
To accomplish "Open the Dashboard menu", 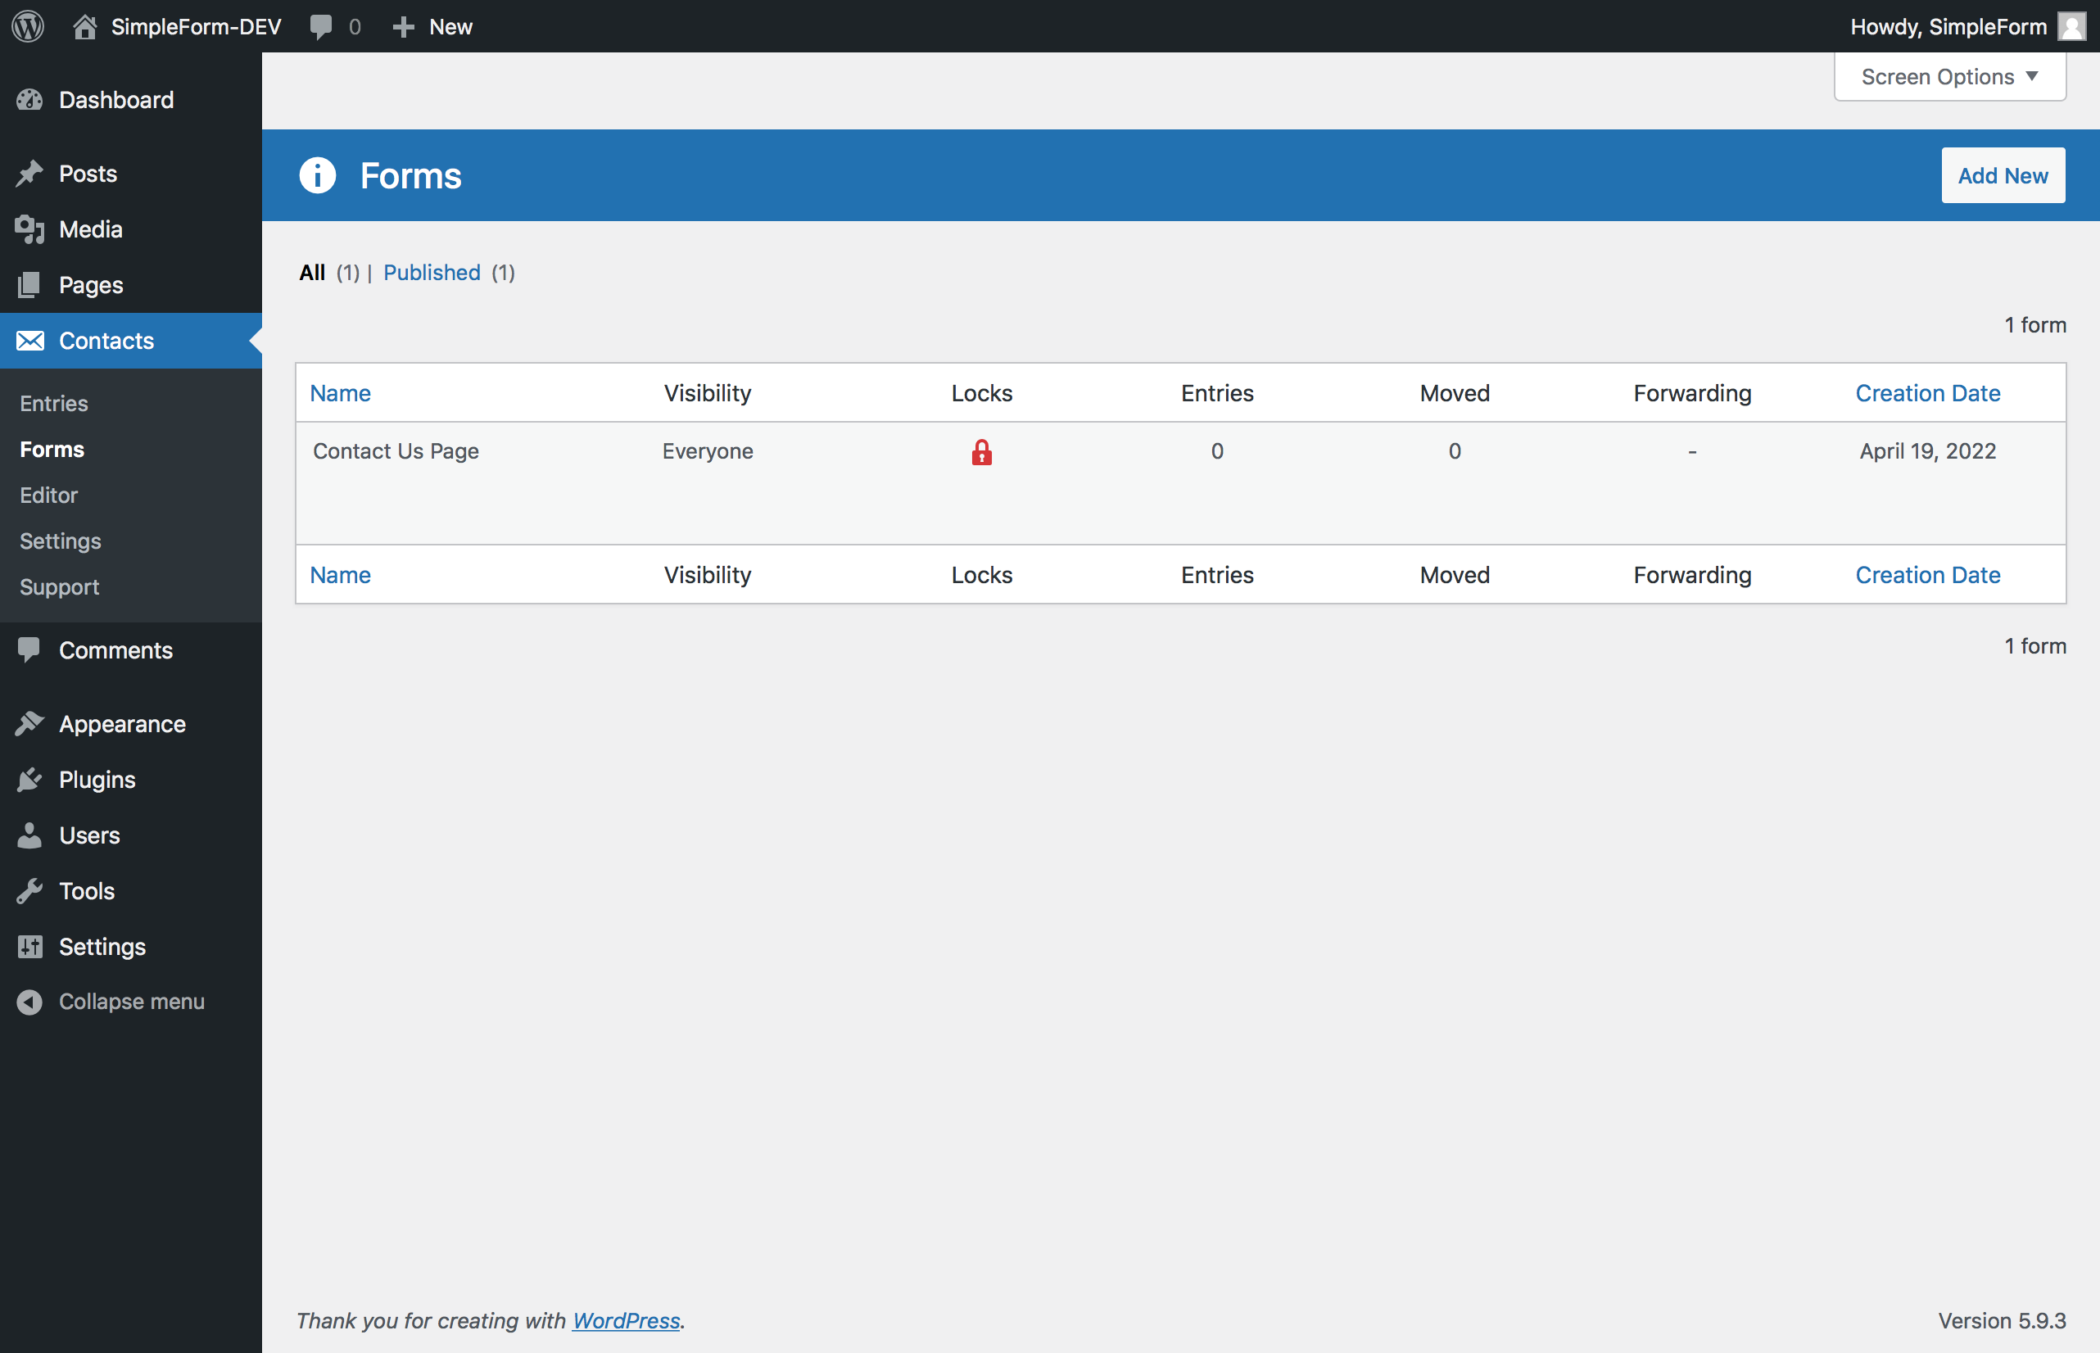I will pos(131,99).
